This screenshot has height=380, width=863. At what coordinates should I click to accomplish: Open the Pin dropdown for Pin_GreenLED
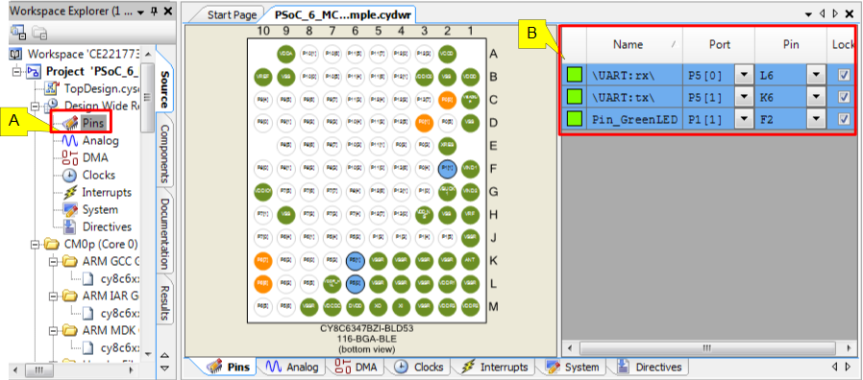coord(816,119)
